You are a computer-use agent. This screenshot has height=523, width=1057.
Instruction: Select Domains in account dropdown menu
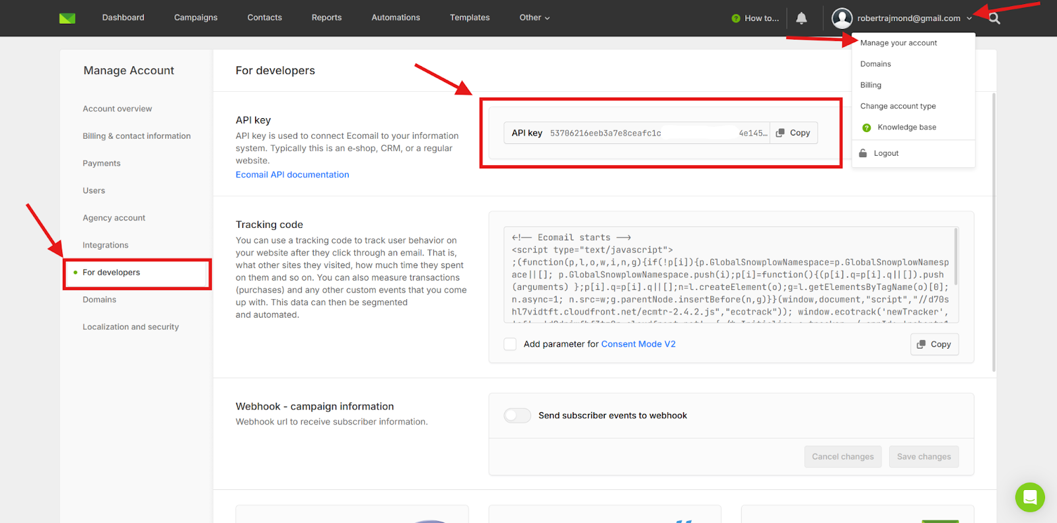[x=875, y=64]
